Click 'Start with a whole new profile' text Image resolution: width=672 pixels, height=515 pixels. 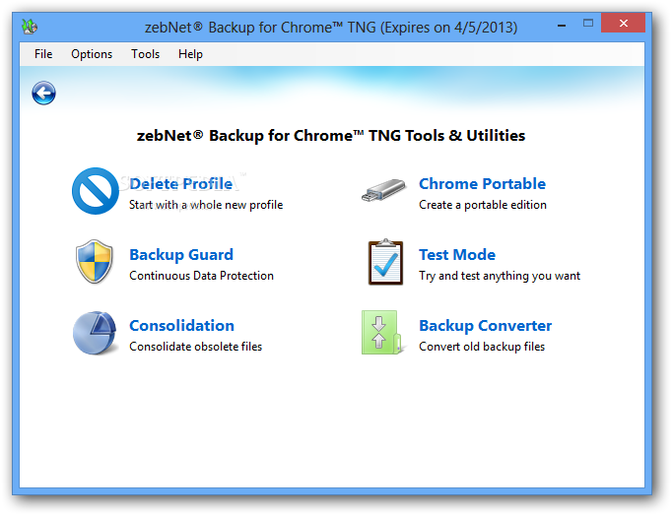(x=206, y=205)
